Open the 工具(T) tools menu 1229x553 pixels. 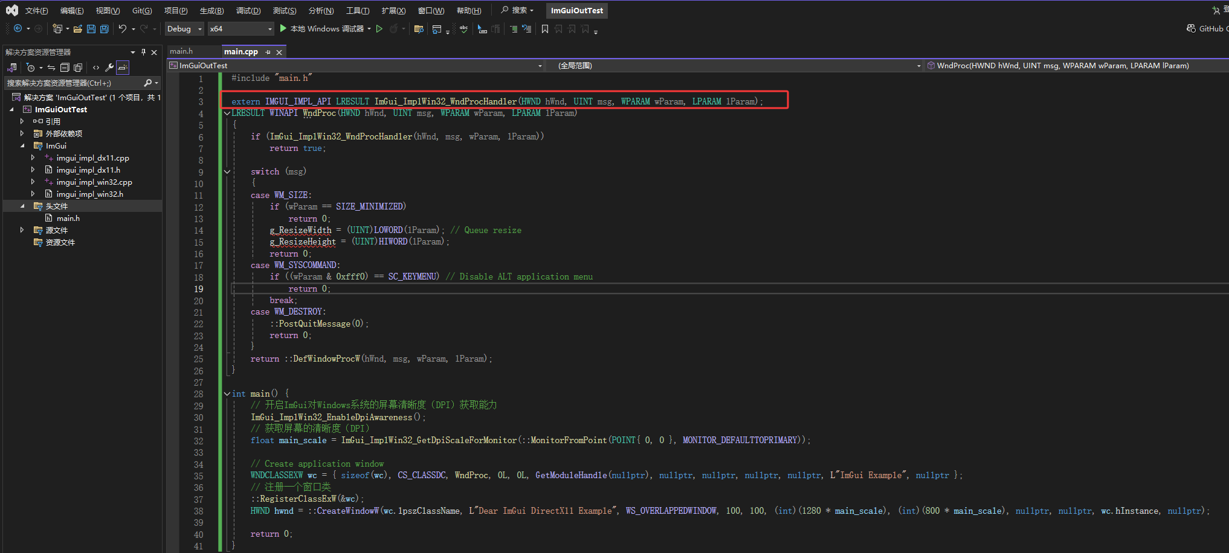click(358, 10)
